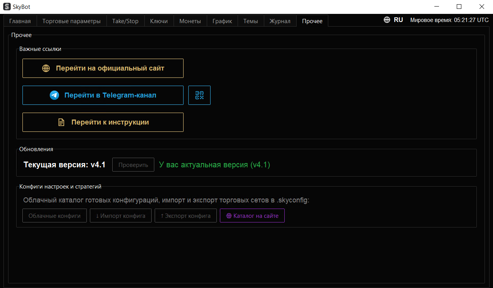493x288 pixels.
Task: Maximize the SkyBot window
Action: point(459,7)
